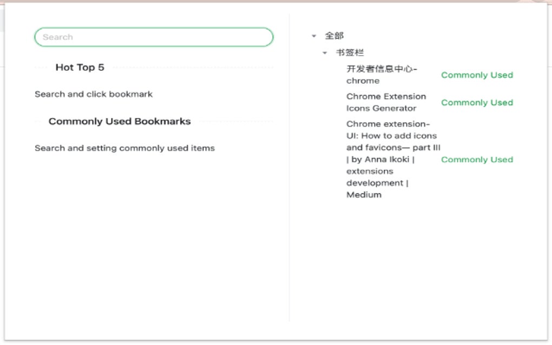Collapse the 书签栏 folder
The width and height of the screenshot is (552, 345).
point(325,53)
